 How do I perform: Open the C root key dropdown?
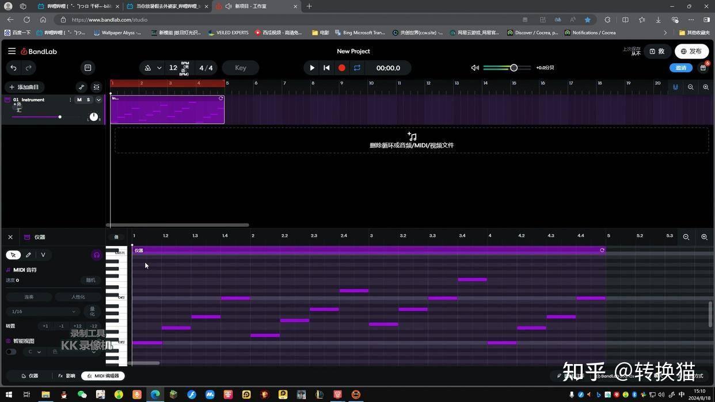[x=35, y=351]
